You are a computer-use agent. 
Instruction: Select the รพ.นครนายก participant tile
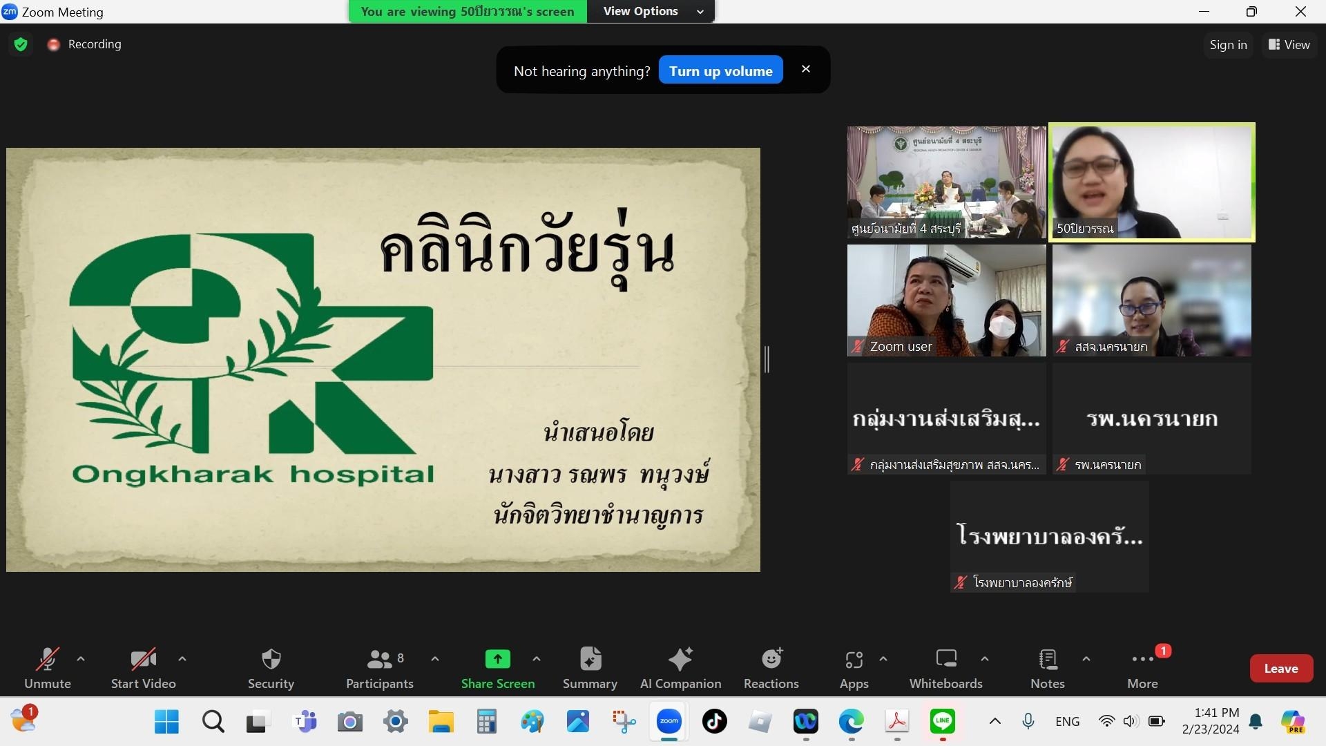pyautogui.click(x=1152, y=419)
